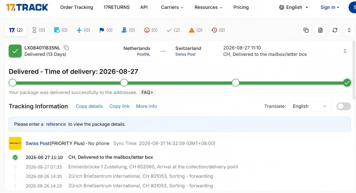
Task: Click the green check on delivered event row
Action: tap(15, 157)
